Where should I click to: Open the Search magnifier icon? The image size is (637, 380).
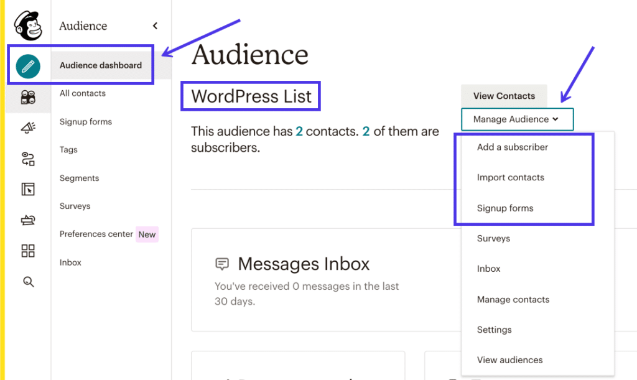[27, 282]
